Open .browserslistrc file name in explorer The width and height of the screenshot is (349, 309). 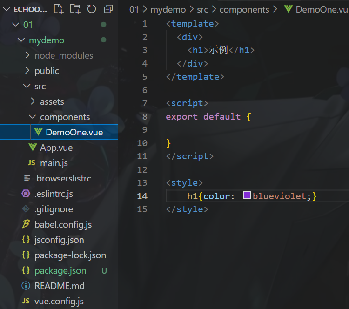[x=62, y=179]
